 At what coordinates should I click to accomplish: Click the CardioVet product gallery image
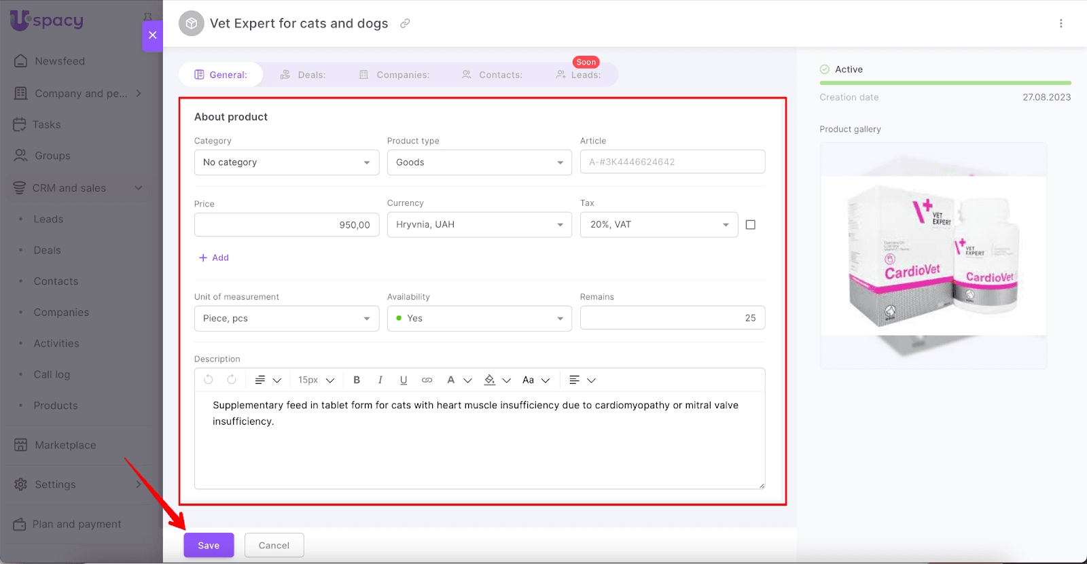(x=933, y=255)
